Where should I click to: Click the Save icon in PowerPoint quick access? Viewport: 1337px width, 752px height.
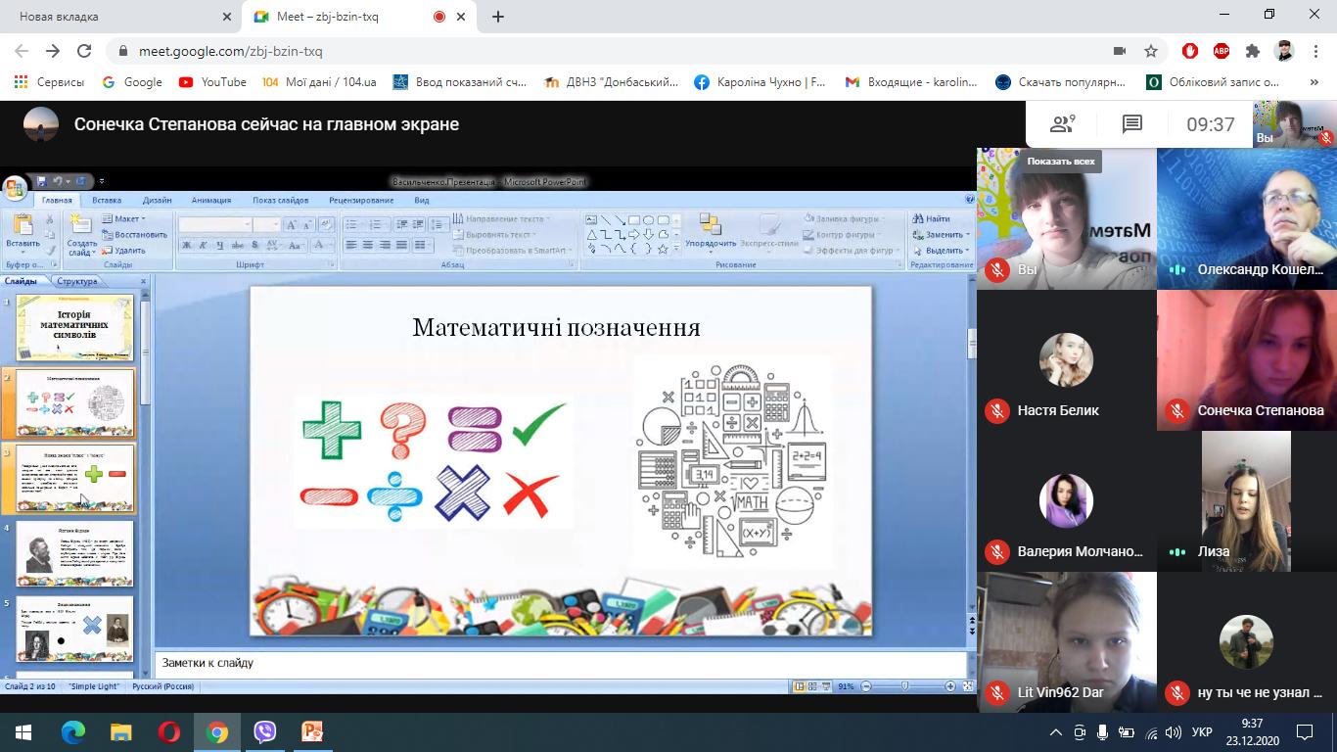(41, 181)
